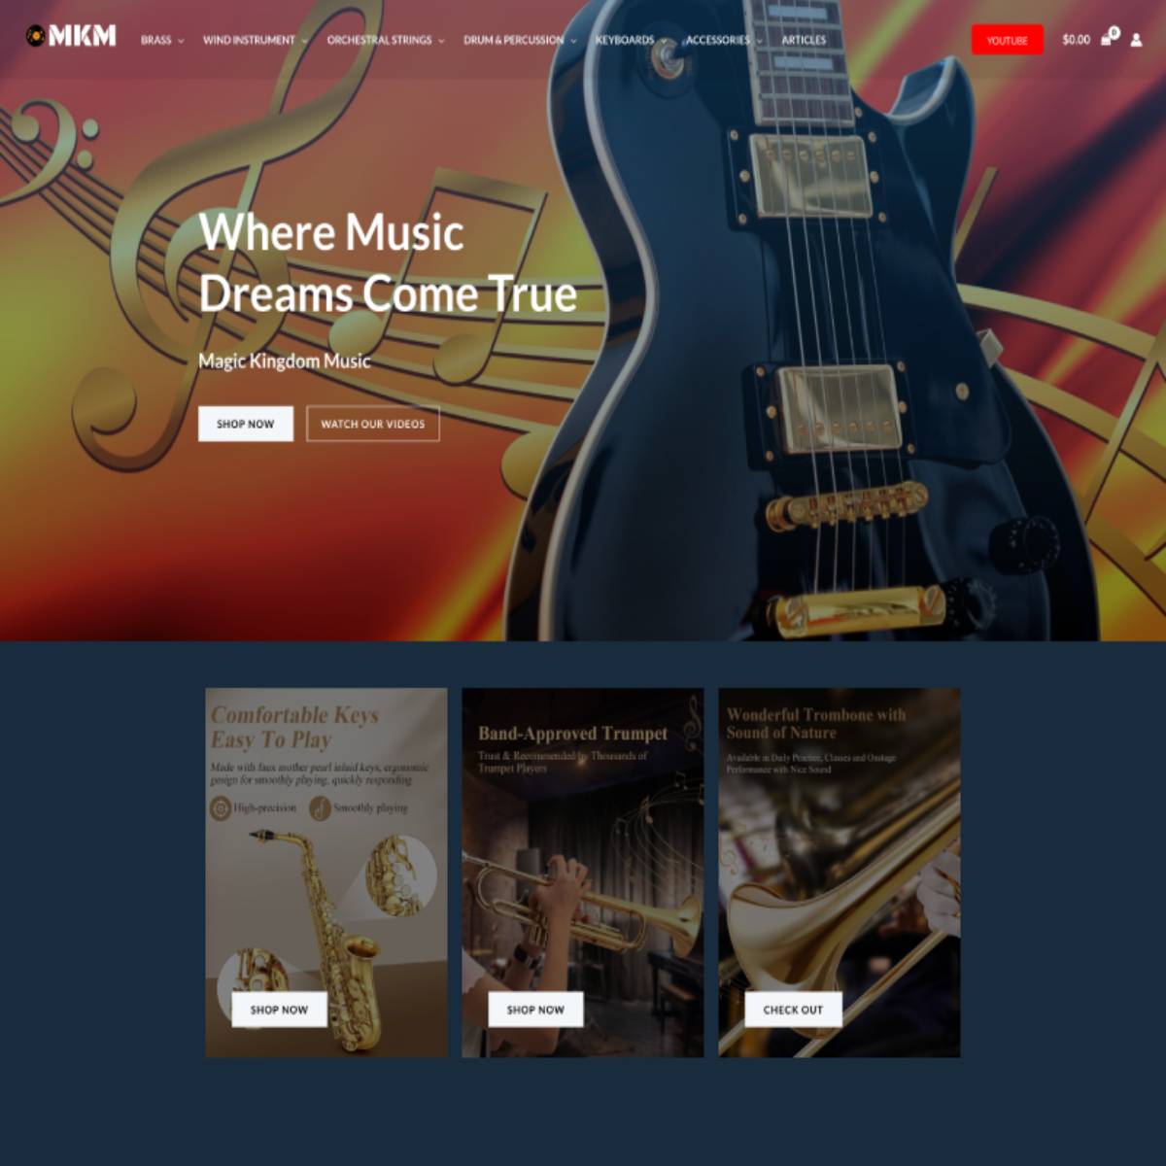This screenshot has width=1166, height=1166.
Task: Click the Watch Our Videos button
Action: pos(373,424)
